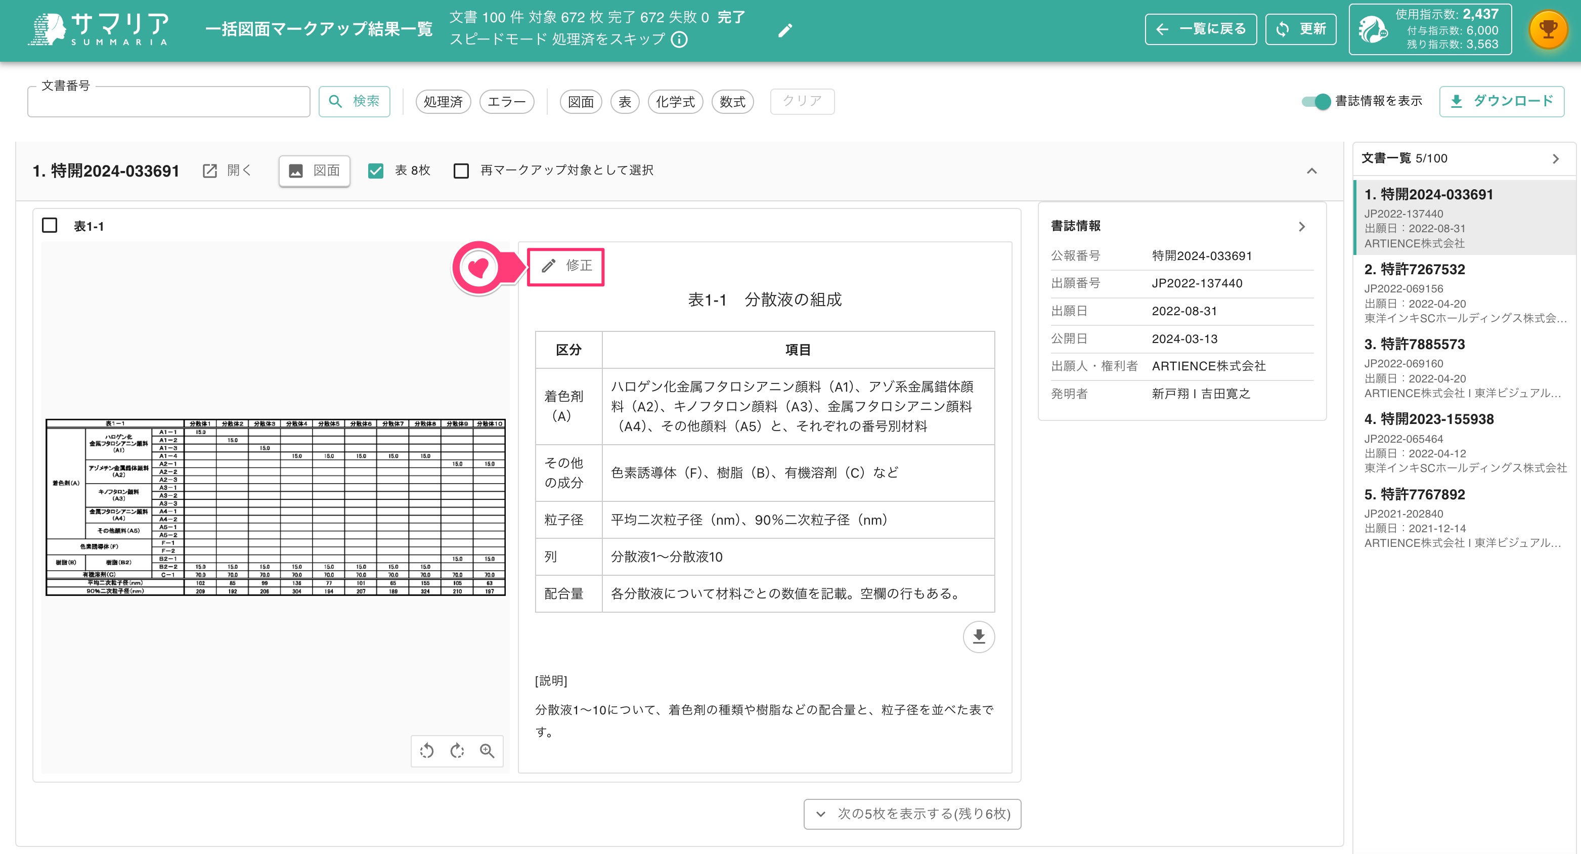Viewport: 1581px width, 854px height.
Task: Zoom in on the table image
Action: click(x=487, y=751)
